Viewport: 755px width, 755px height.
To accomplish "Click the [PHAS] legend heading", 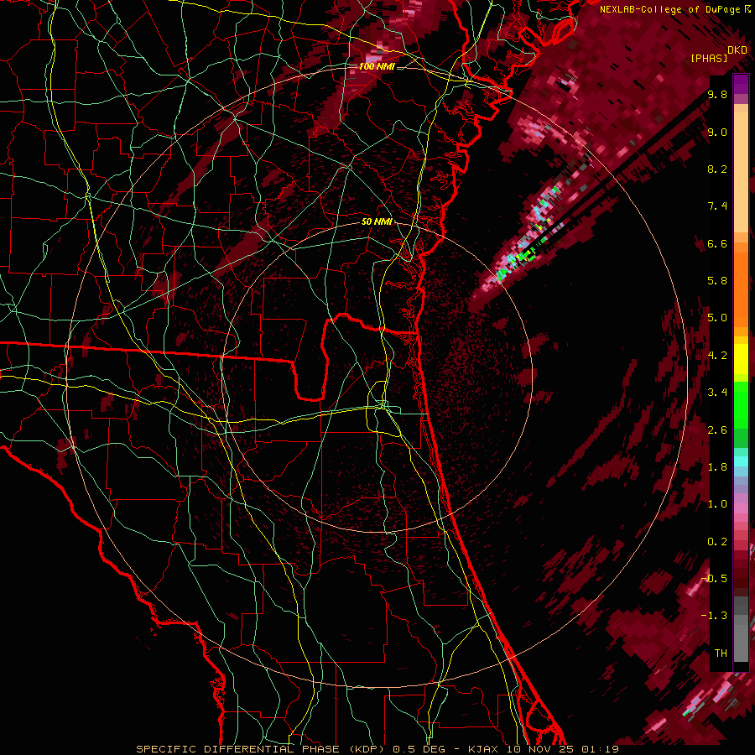I will point(709,58).
